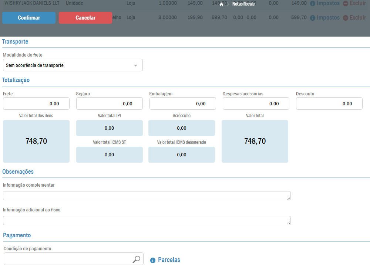Open the Notas fiscais breadcrumb item
370x265 pixels.
click(243, 4)
